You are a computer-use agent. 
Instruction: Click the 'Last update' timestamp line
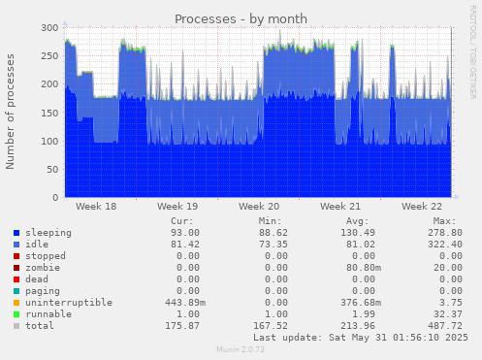361,338
